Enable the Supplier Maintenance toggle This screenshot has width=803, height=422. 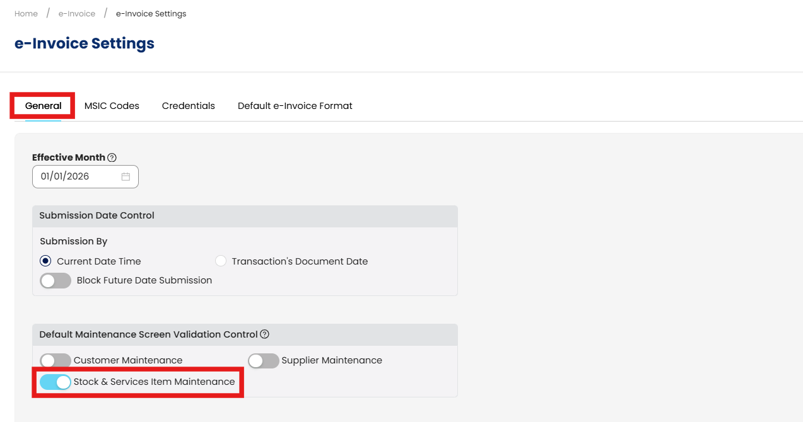click(264, 361)
